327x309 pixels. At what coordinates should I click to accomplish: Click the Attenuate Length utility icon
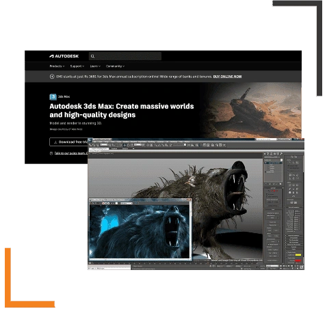[290, 185]
